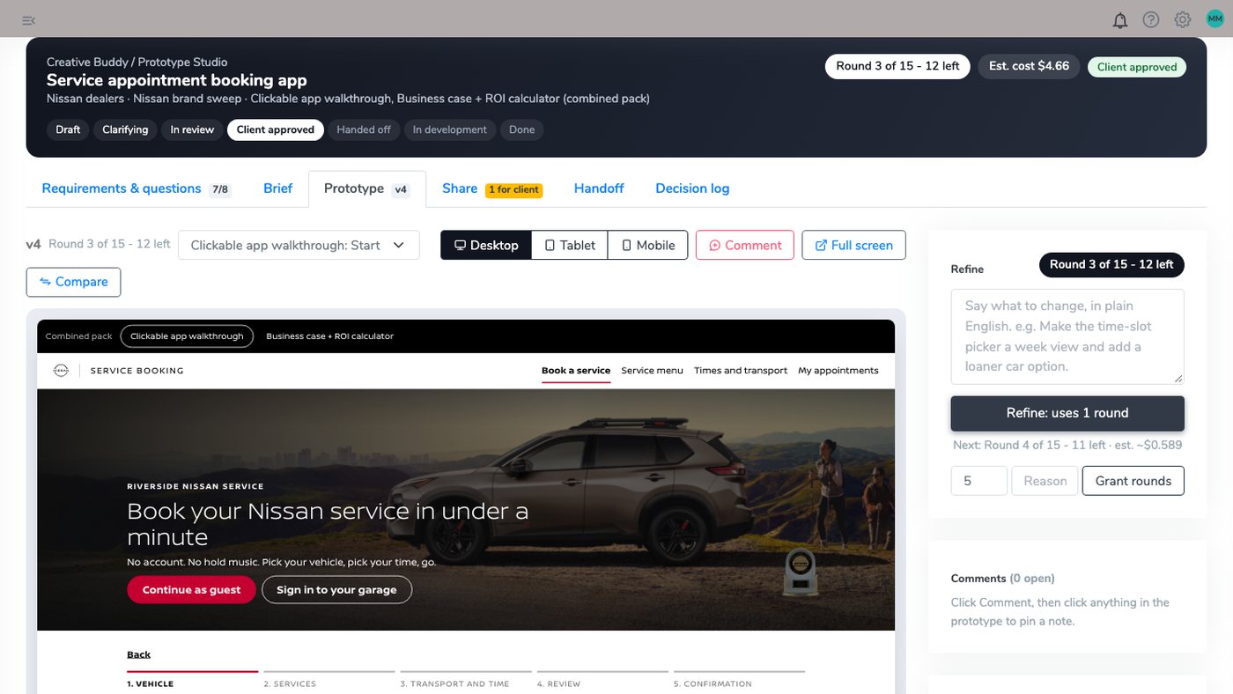1233x694 pixels.
Task: Click the Comment button with speech icon
Action: [745, 245]
